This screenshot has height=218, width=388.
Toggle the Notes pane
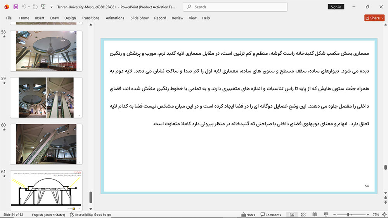click(248, 215)
